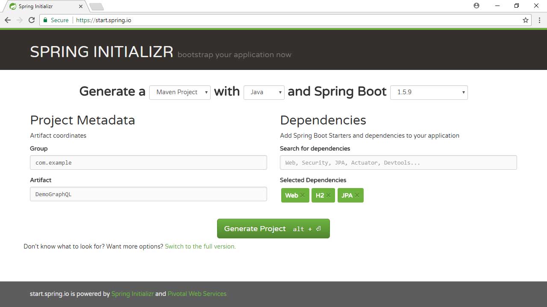The width and height of the screenshot is (547, 307).
Task: Reload the page with refresh icon
Action: 31,20
